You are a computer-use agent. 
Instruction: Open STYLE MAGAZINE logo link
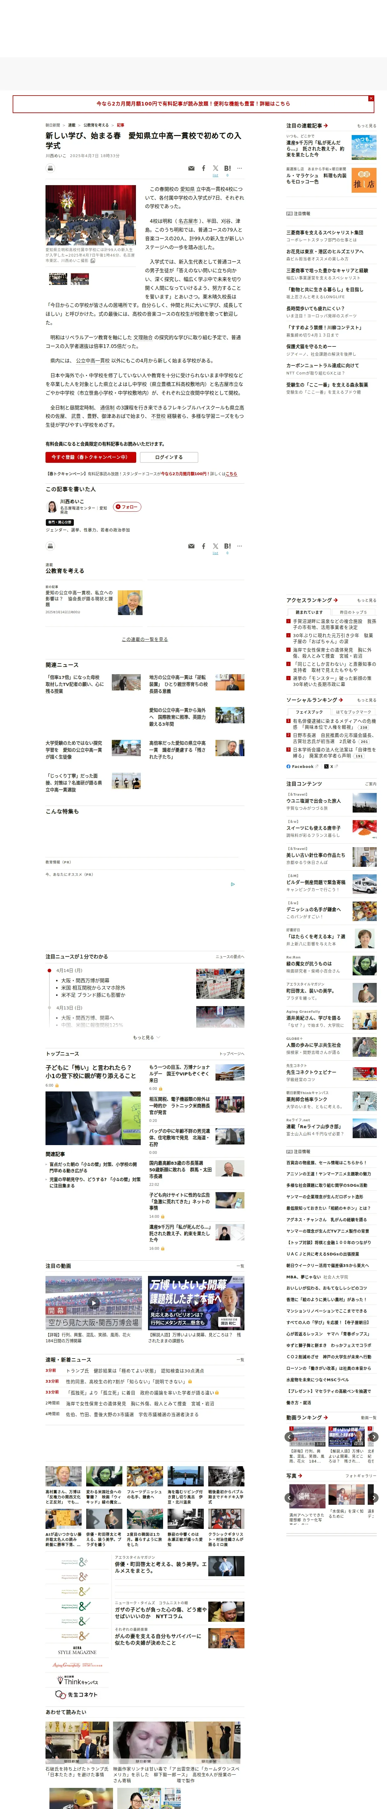(77, 1651)
